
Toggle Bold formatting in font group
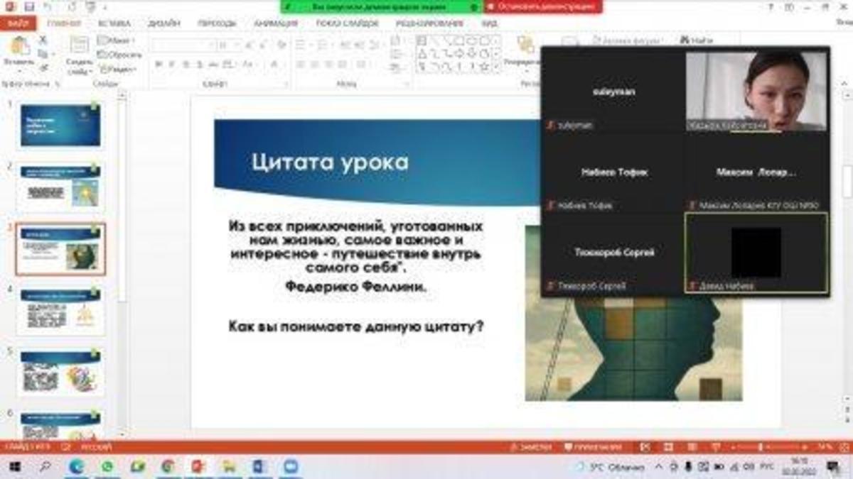pyautogui.click(x=159, y=65)
